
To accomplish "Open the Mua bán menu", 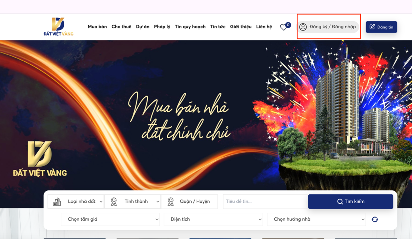I will tap(97, 27).
